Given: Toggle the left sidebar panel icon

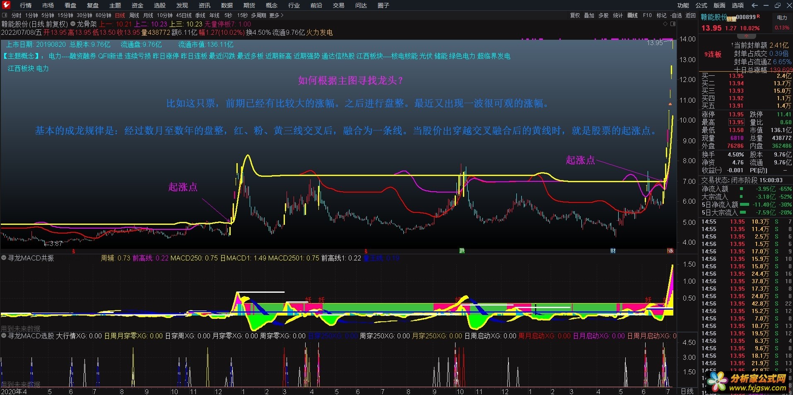Looking at the screenshot, I should [x=5, y=15].
